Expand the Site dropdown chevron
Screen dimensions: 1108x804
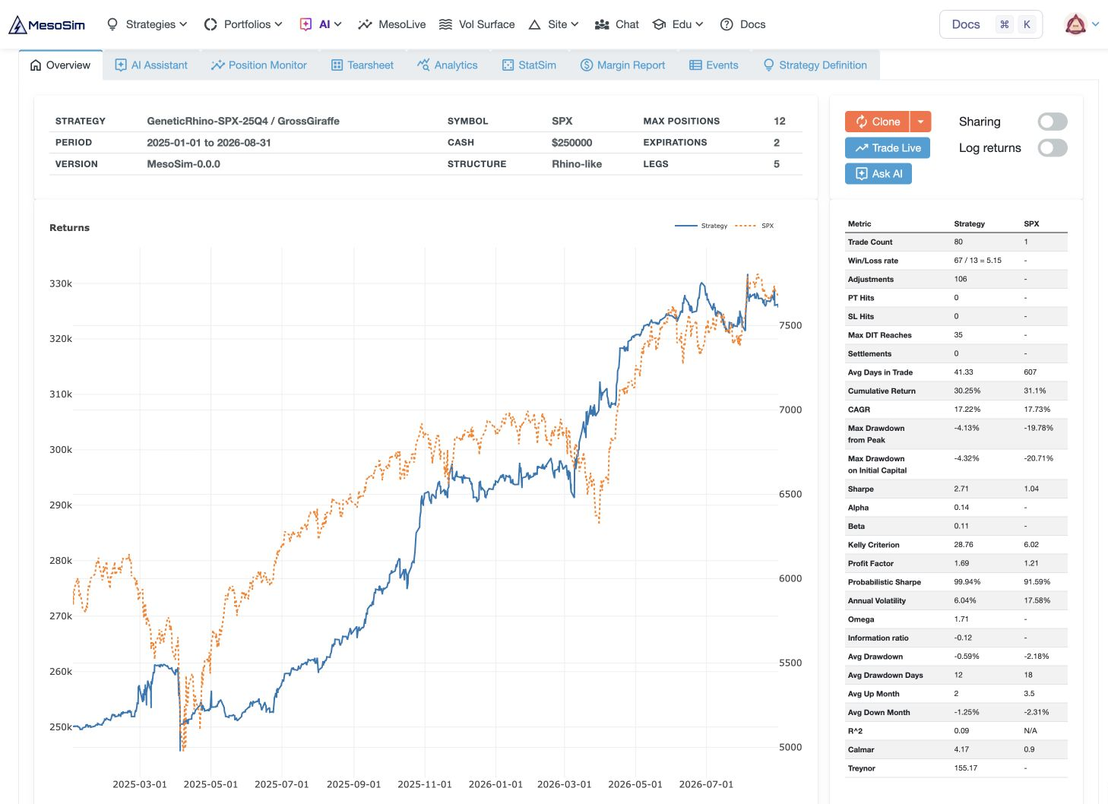(x=575, y=24)
